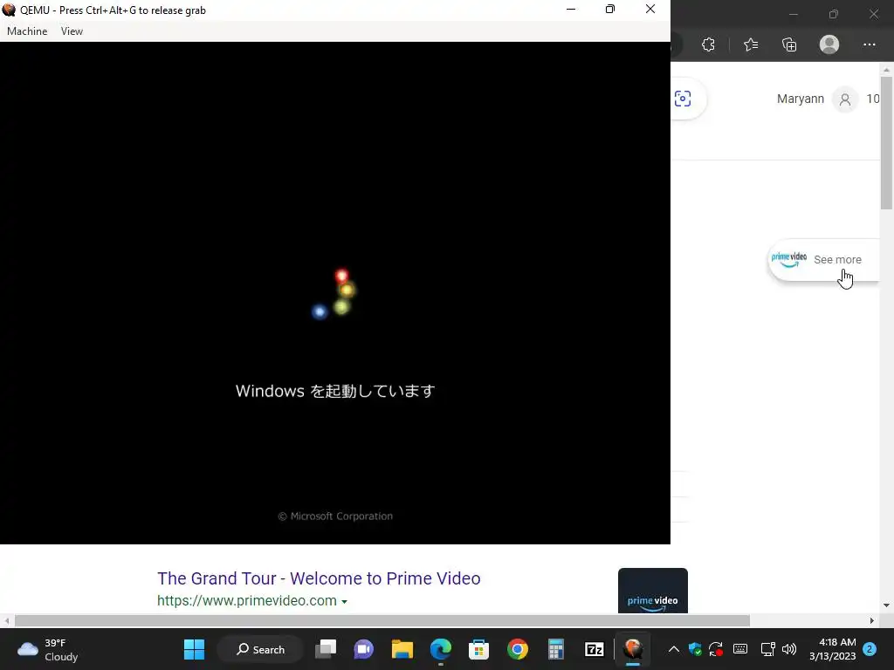Click the visual search camera icon
The width and height of the screenshot is (894, 670).
(683, 99)
